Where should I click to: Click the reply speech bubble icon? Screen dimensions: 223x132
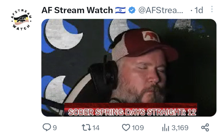(47, 127)
